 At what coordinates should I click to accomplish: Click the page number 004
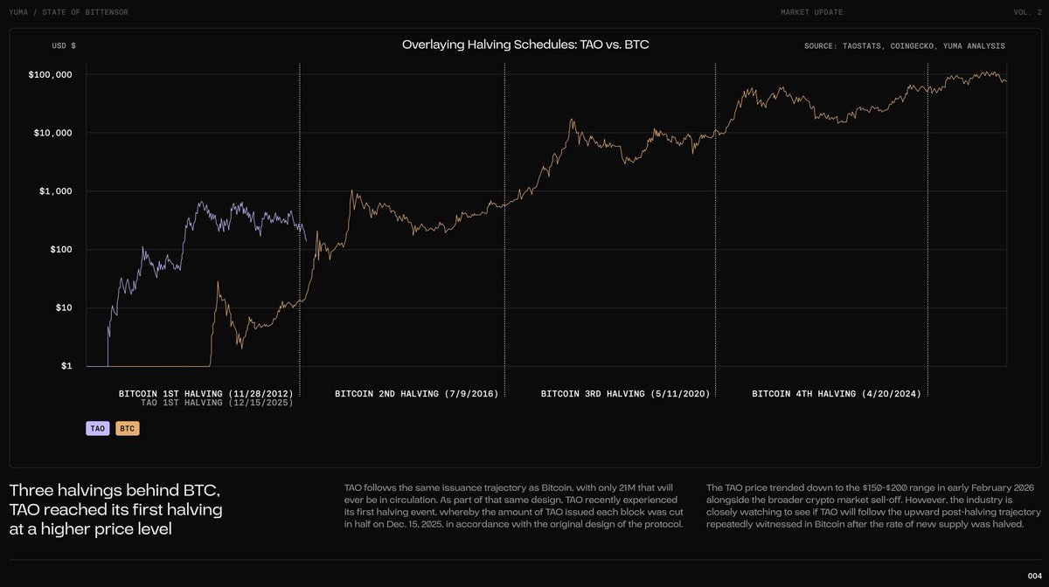click(1034, 574)
